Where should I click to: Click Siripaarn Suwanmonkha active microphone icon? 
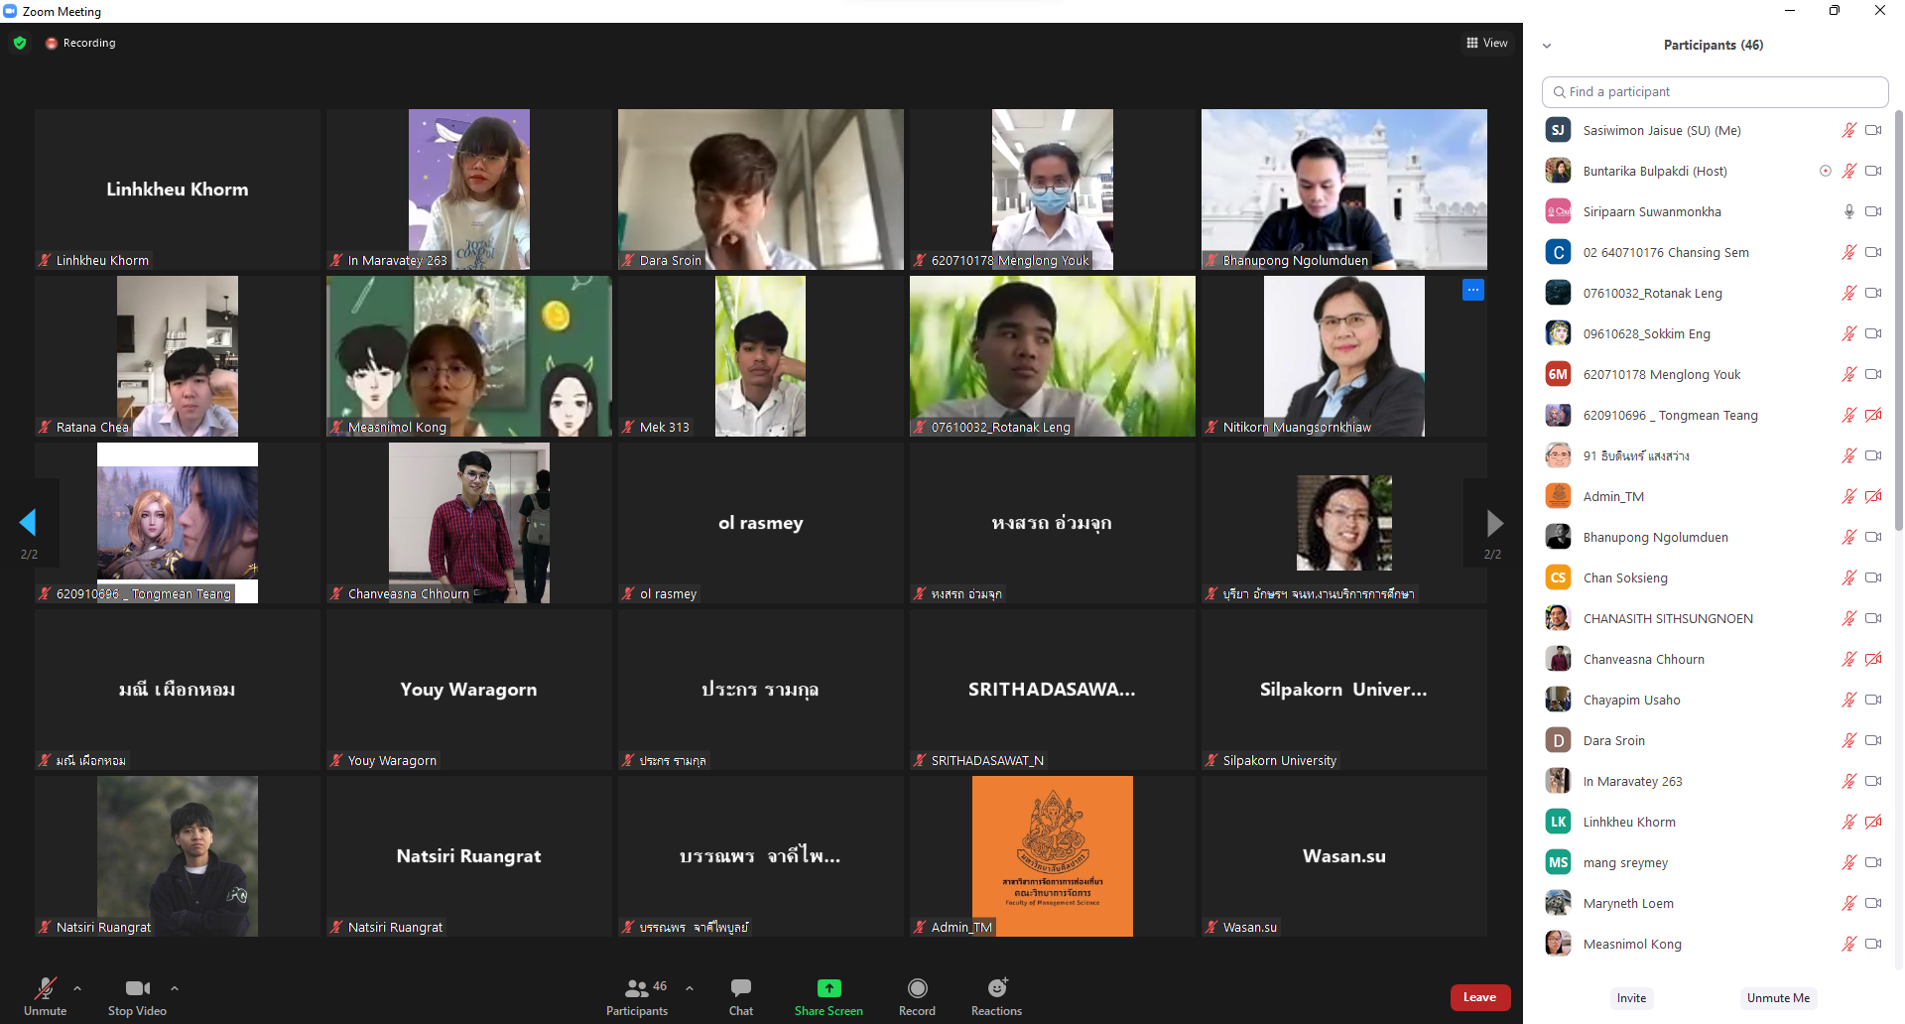(1849, 211)
